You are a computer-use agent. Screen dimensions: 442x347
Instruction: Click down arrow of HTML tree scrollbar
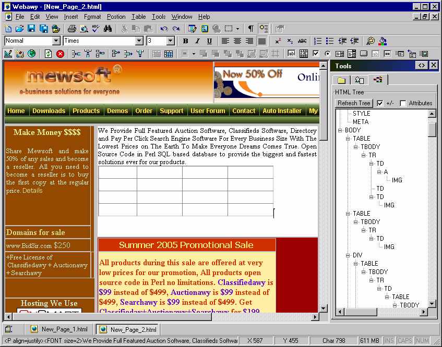click(x=432, y=303)
